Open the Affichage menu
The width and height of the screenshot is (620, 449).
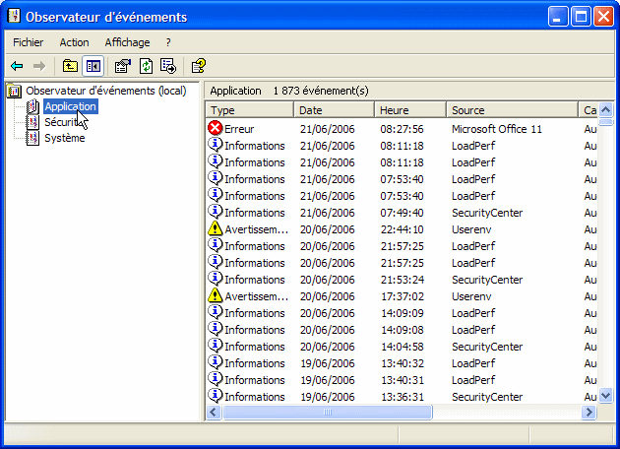(127, 42)
